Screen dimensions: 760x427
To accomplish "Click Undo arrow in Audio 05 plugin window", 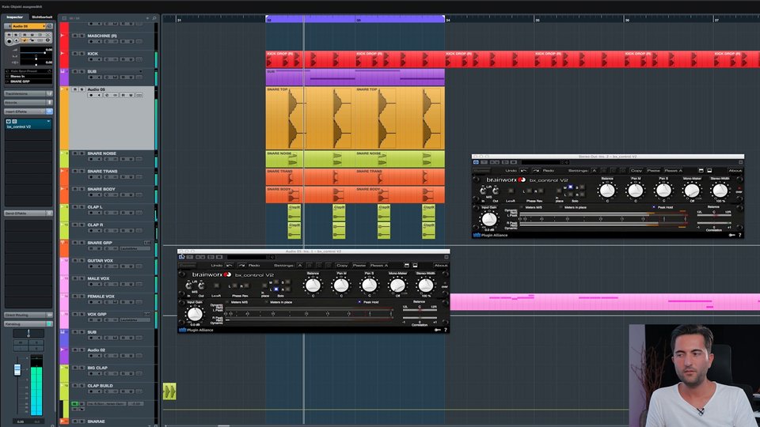I will coord(230,266).
